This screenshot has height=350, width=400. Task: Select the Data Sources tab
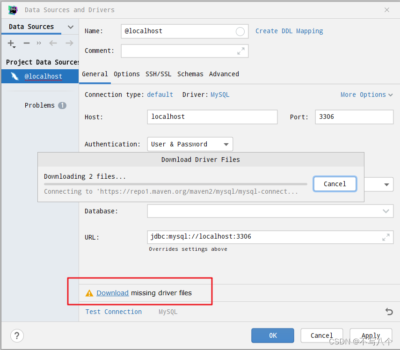[31, 27]
